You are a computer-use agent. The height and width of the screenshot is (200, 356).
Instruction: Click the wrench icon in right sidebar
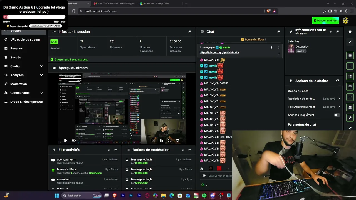[350, 118]
